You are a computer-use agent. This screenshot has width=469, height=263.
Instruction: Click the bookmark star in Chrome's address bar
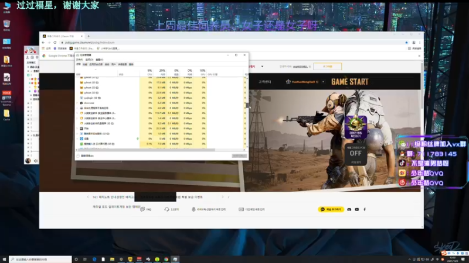pyautogui.click(x=406, y=42)
